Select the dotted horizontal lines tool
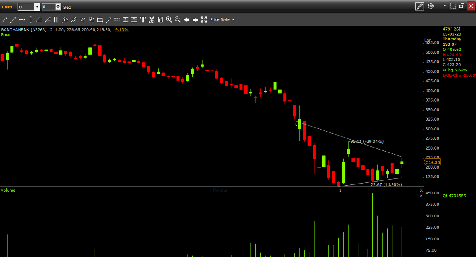 click(x=117, y=19)
